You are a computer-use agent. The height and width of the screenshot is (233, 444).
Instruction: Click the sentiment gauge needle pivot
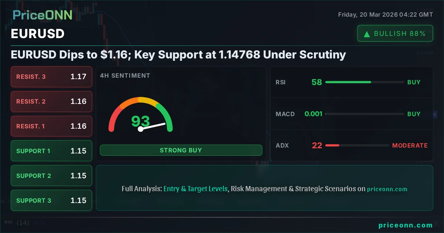[140, 129]
